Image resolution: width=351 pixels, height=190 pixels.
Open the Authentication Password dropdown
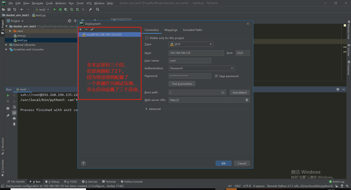202,68
